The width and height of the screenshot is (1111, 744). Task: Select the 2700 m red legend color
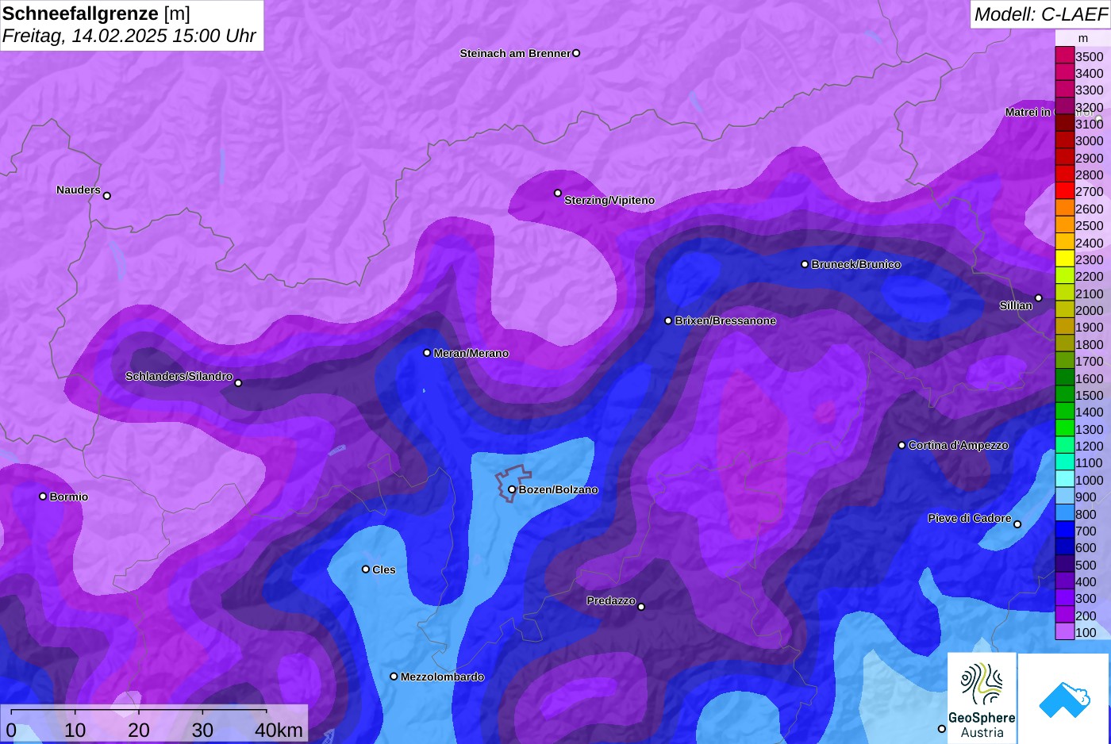1064,191
